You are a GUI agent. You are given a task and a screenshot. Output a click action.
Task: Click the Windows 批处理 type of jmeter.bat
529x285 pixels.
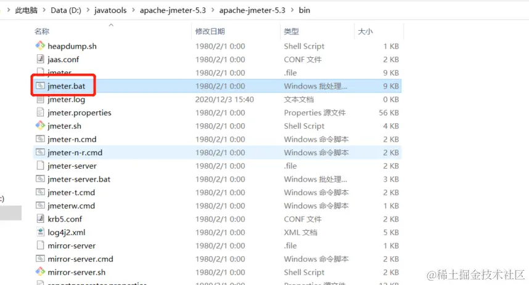coord(316,86)
